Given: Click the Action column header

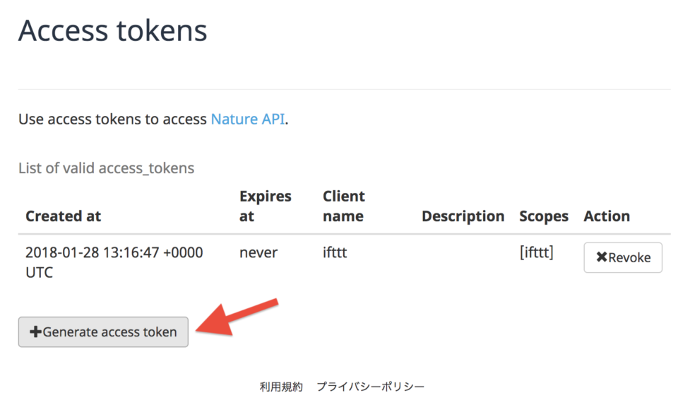Looking at the screenshot, I should [607, 216].
